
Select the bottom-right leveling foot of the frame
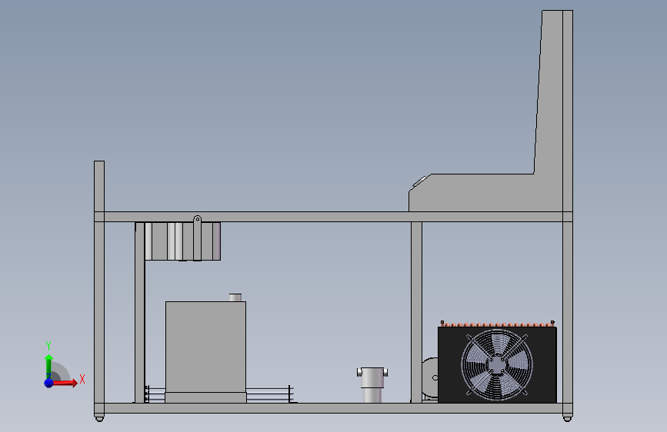[x=567, y=417]
